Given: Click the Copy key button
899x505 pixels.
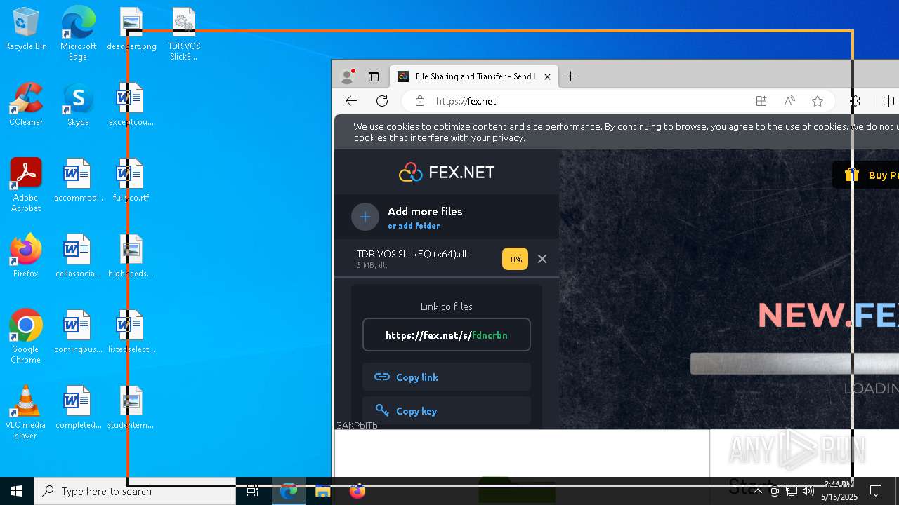Looking at the screenshot, I should (447, 410).
